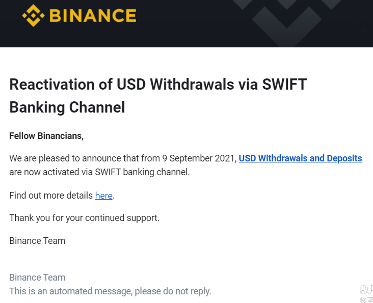This screenshot has width=373, height=303.
Task: Click the BINANCE wordmark in header
Action: (93, 16)
